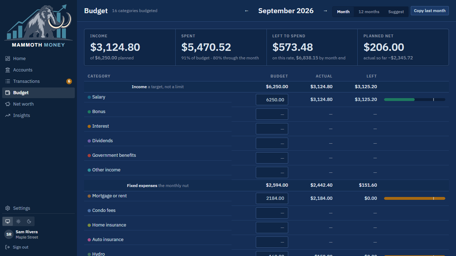Click Copy last month button
The image size is (456, 256).
(430, 11)
